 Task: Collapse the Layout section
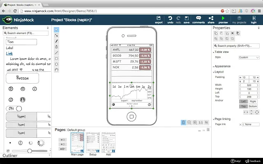click(x=218, y=72)
